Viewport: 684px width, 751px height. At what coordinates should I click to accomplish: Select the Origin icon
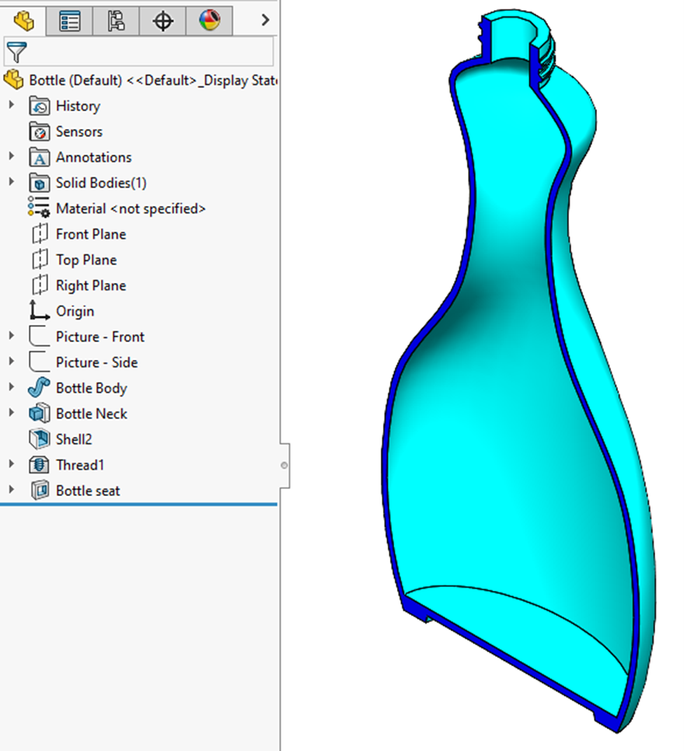[x=39, y=311]
